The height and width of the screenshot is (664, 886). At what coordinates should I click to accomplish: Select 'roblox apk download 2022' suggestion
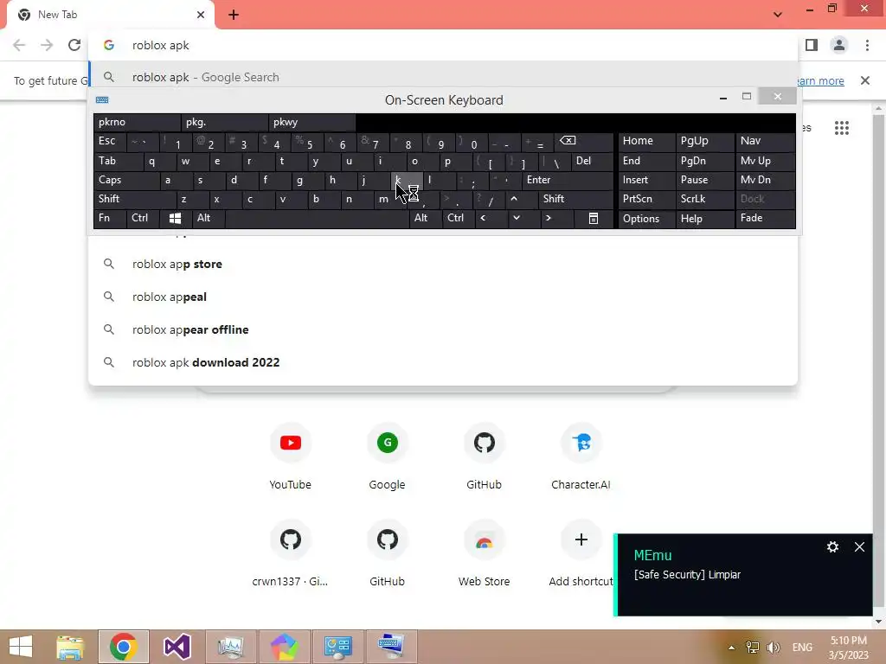pyautogui.click(x=443, y=362)
